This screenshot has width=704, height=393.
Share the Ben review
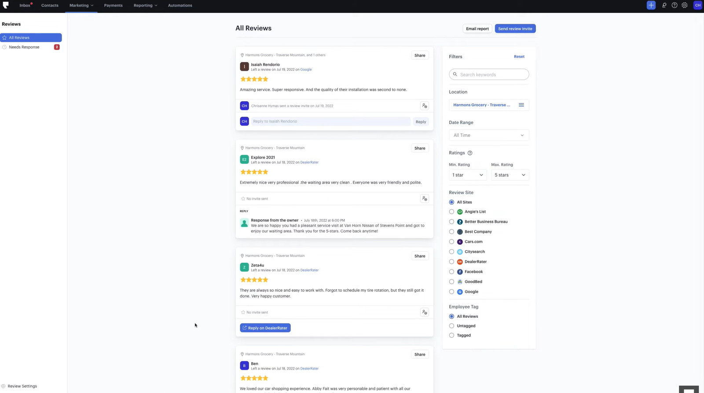[420, 355]
